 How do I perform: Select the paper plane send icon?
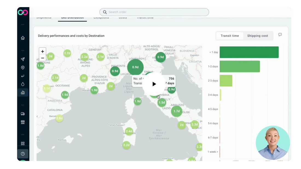pos(23,59)
